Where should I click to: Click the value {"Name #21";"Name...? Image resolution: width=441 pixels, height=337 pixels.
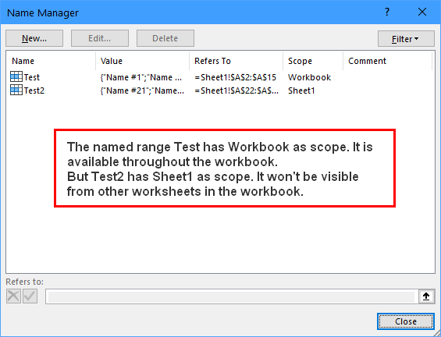[x=142, y=90]
